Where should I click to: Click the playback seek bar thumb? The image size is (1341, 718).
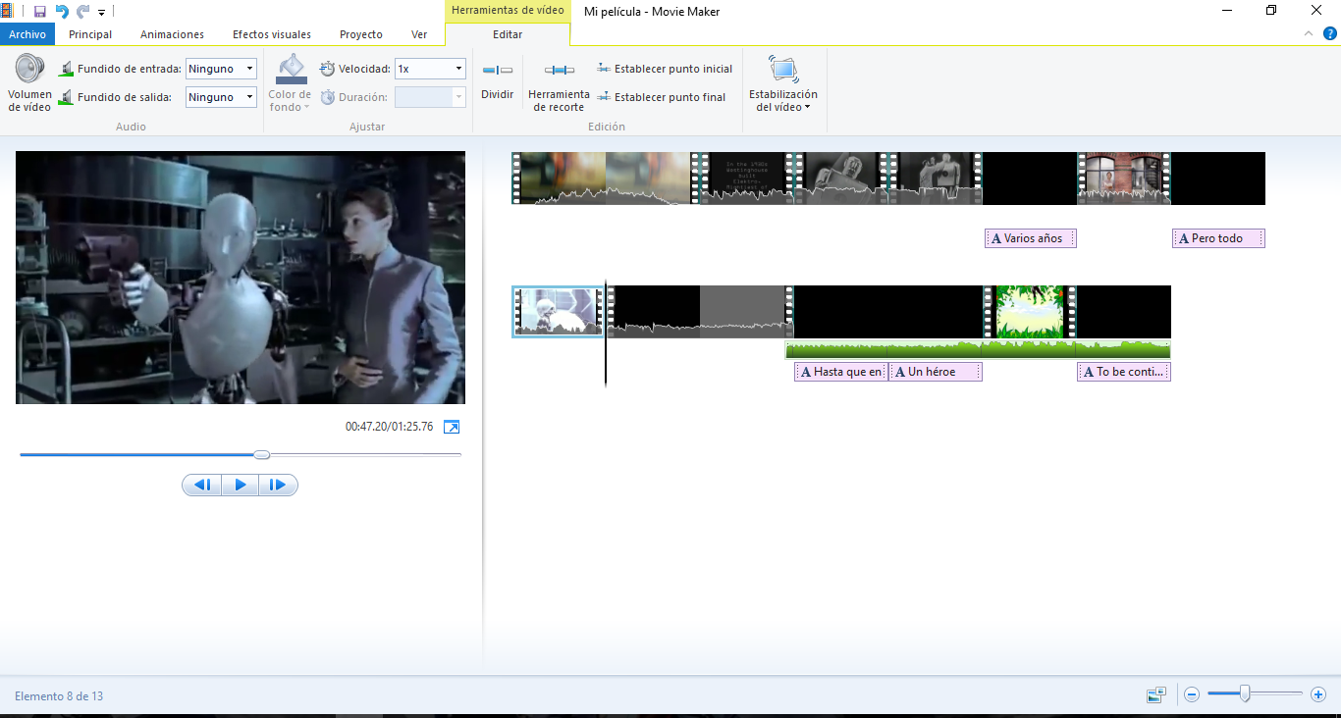click(x=261, y=454)
